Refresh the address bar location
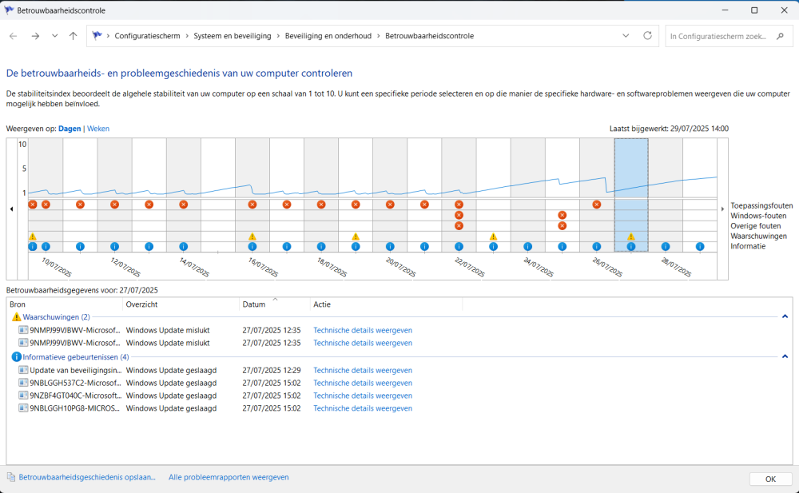 (x=647, y=36)
